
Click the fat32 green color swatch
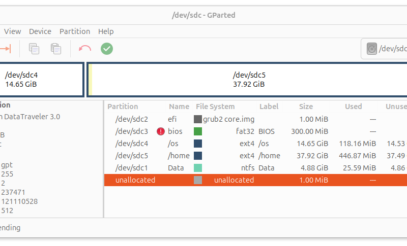click(x=198, y=131)
